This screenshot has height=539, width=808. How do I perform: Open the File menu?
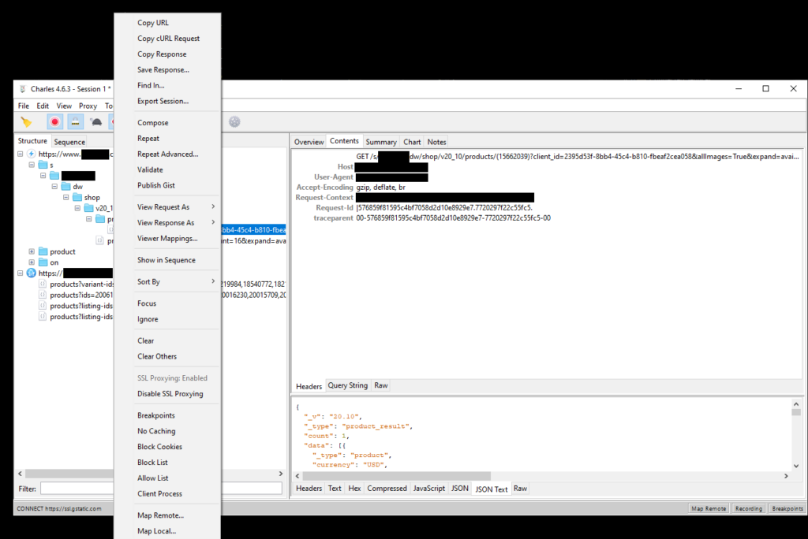[x=24, y=106]
